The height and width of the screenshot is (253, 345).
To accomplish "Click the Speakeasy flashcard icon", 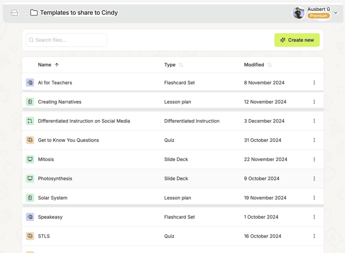I will 30,217.
